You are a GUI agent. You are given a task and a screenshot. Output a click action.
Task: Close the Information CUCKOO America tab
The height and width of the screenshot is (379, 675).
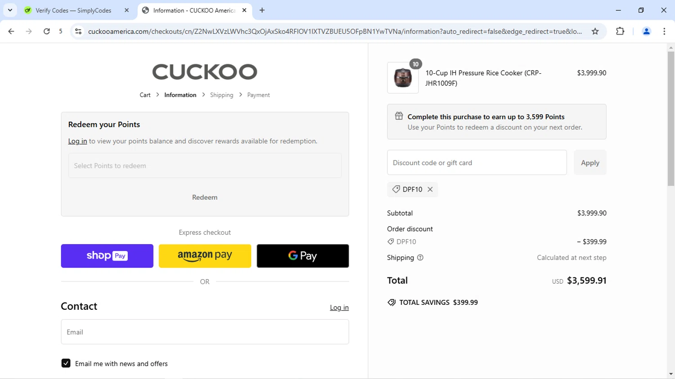(244, 10)
